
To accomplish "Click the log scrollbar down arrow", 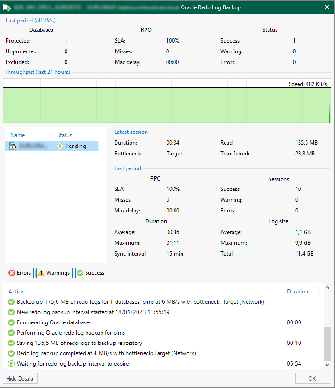I will click(x=327, y=365).
